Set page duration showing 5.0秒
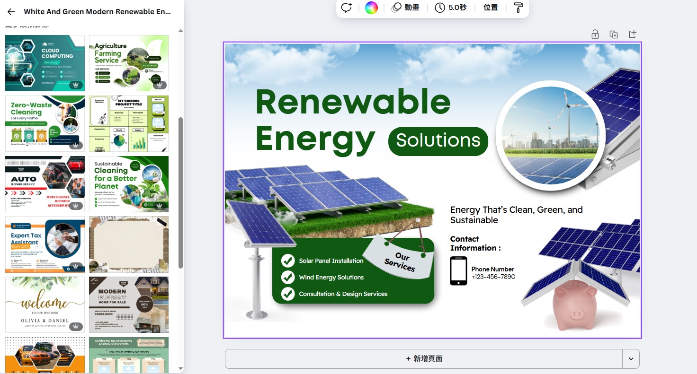Image resolution: width=697 pixels, height=374 pixels. pyautogui.click(x=451, y=8)
